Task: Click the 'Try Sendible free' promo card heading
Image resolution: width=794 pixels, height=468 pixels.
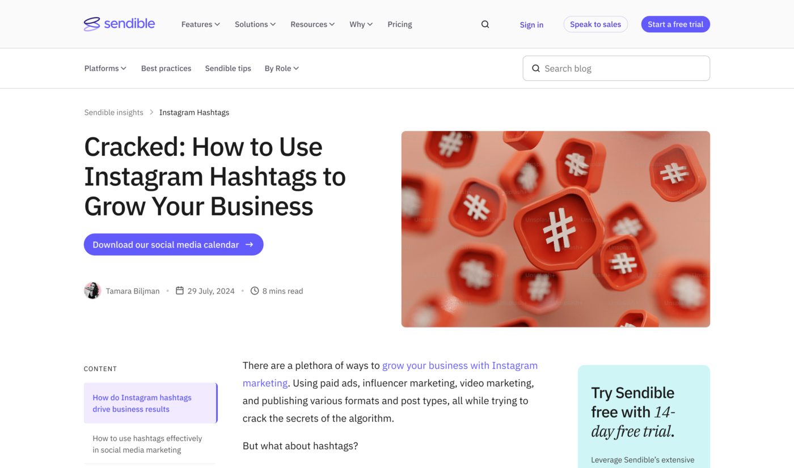Action: (x=633, y=412)
